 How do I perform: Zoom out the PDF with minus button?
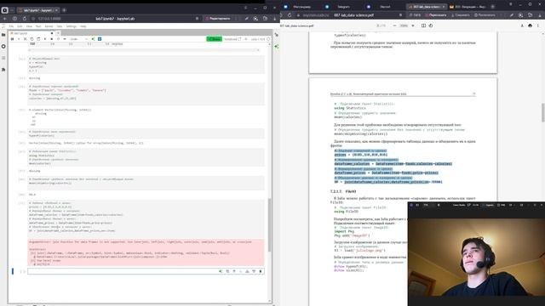[394, 25]
